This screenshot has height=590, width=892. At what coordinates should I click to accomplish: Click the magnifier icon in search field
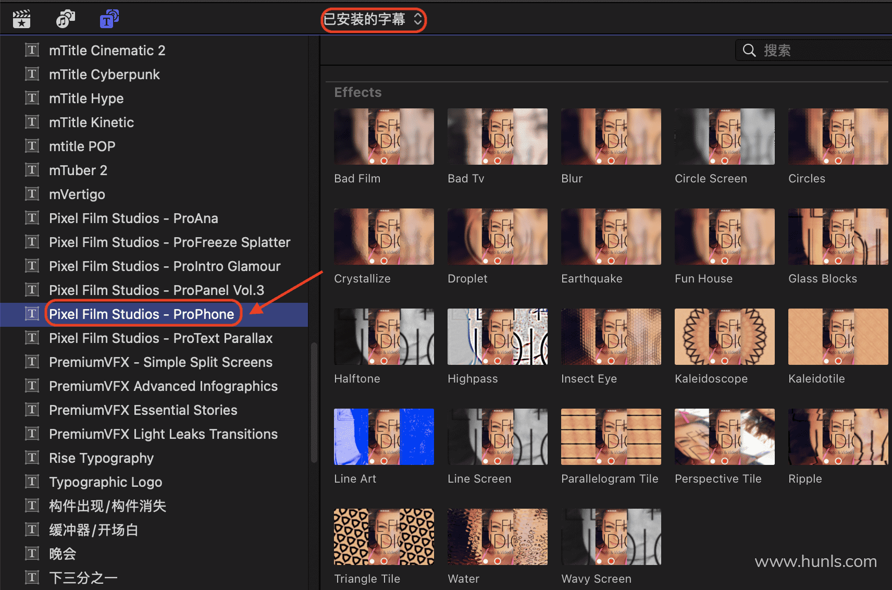(x=749, y=51)
